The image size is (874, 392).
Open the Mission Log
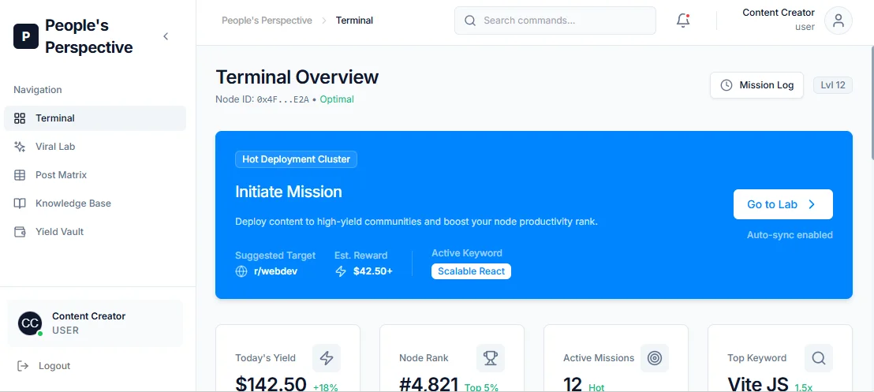pyautogui.click(x=756, y=85)
